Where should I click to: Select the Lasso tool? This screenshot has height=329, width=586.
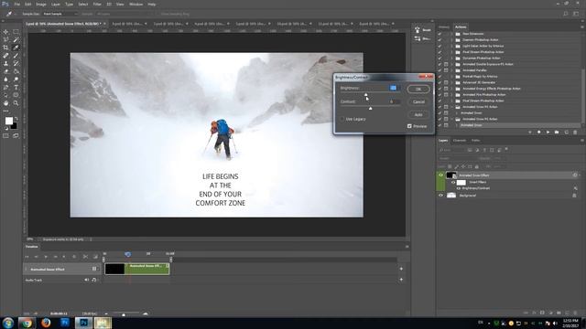[x=6, y=39]
